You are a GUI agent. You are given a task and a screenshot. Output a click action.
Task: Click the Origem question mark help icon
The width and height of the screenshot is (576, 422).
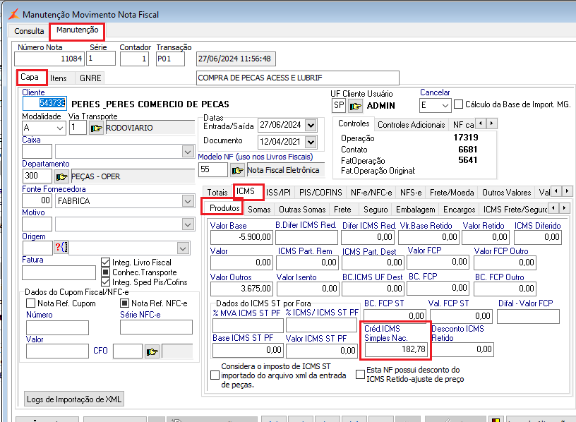pyautogui.click(x=61, y=248)
